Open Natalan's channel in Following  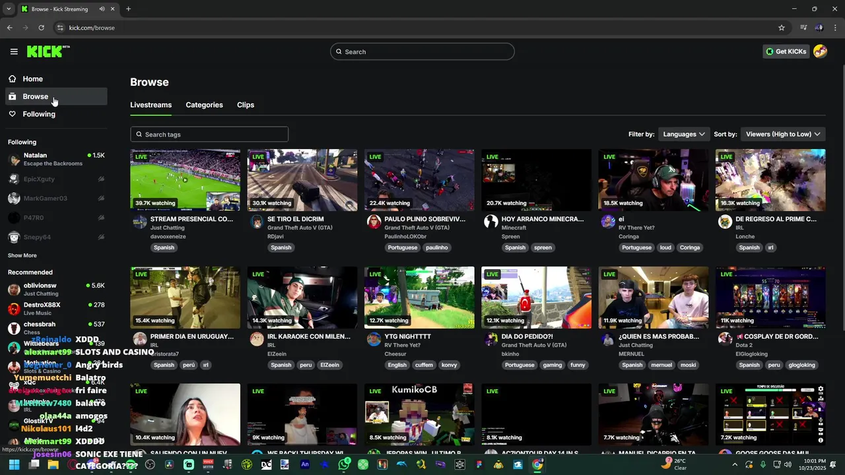pyautogui.click(x=56, y=159)
